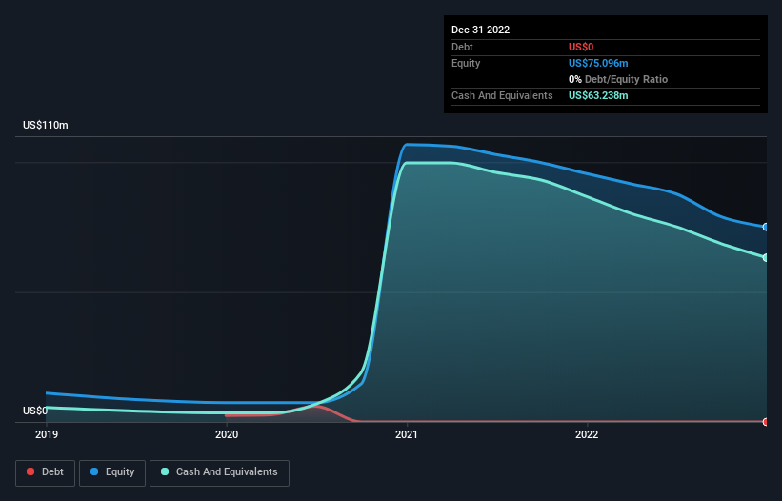This screenshot has height=501, width=782.
Task: Toggle the Debt legend button
Action: 45,472
